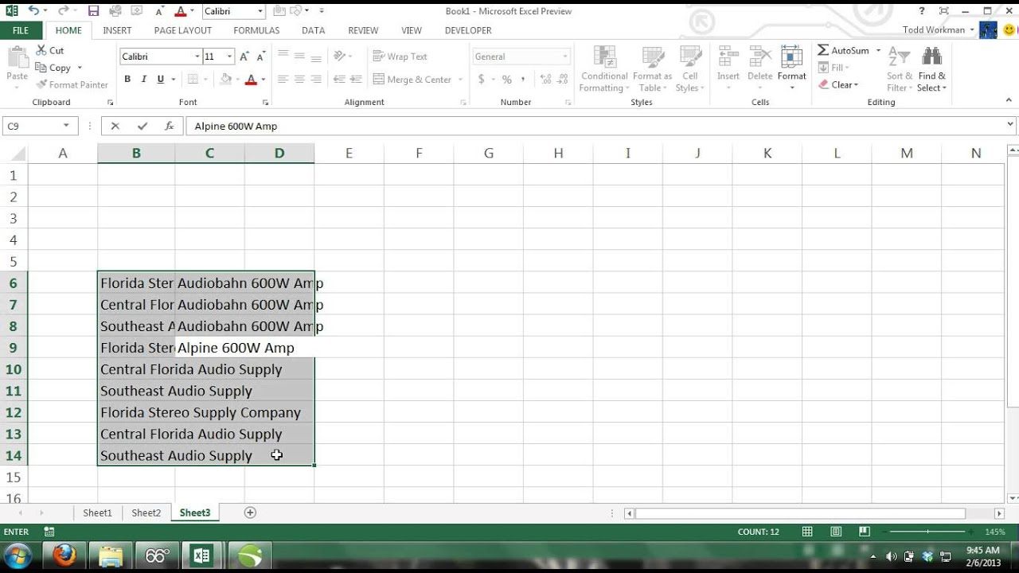Click the formula bar text Alpine 600W Amp
This screenshot has width=1019, height=573.
coord(236,126)
